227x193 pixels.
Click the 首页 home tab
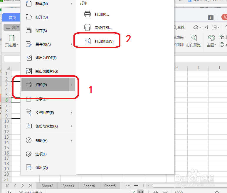[x=12, y=18]
